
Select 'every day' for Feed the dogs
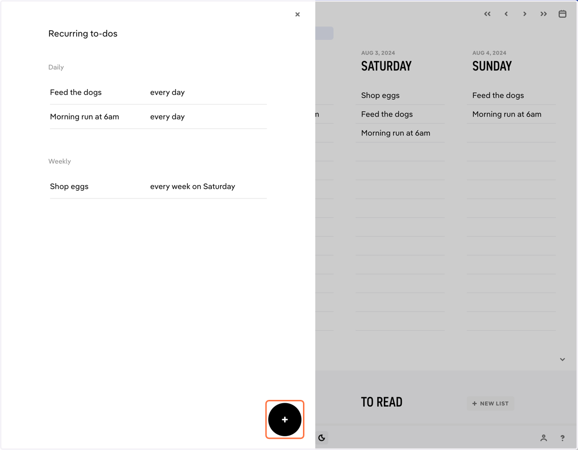(x=168, y=93)
